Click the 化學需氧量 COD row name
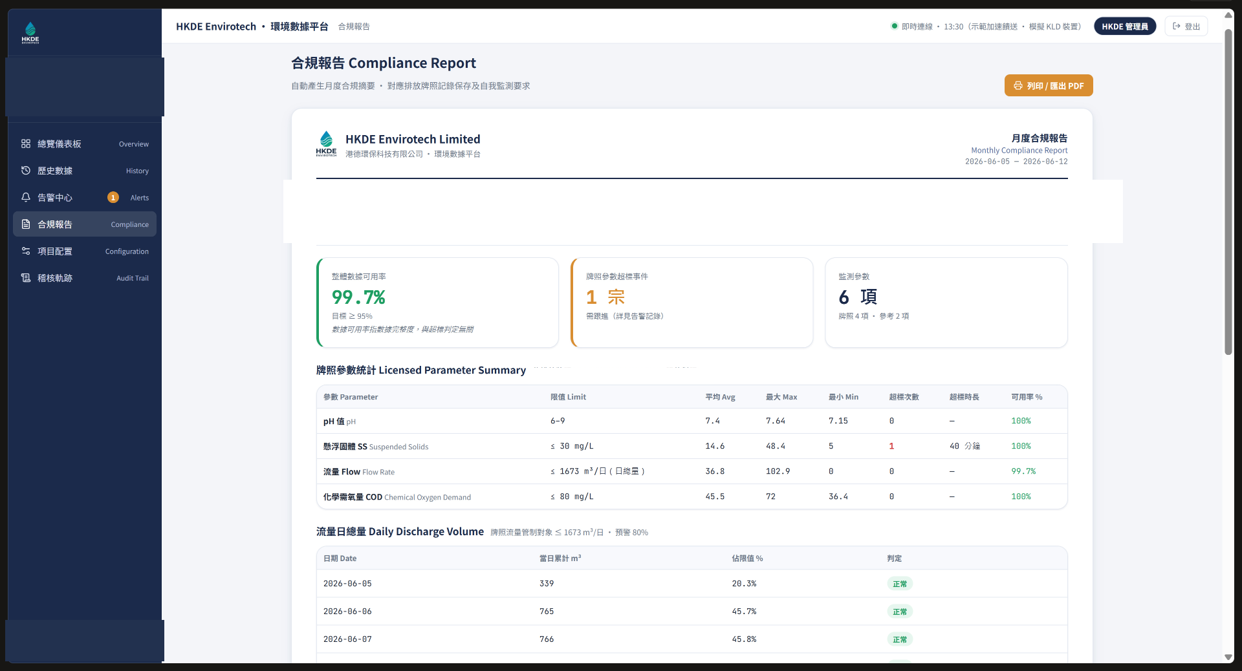Screen dimensions: 1242x671 click(397, 497)
